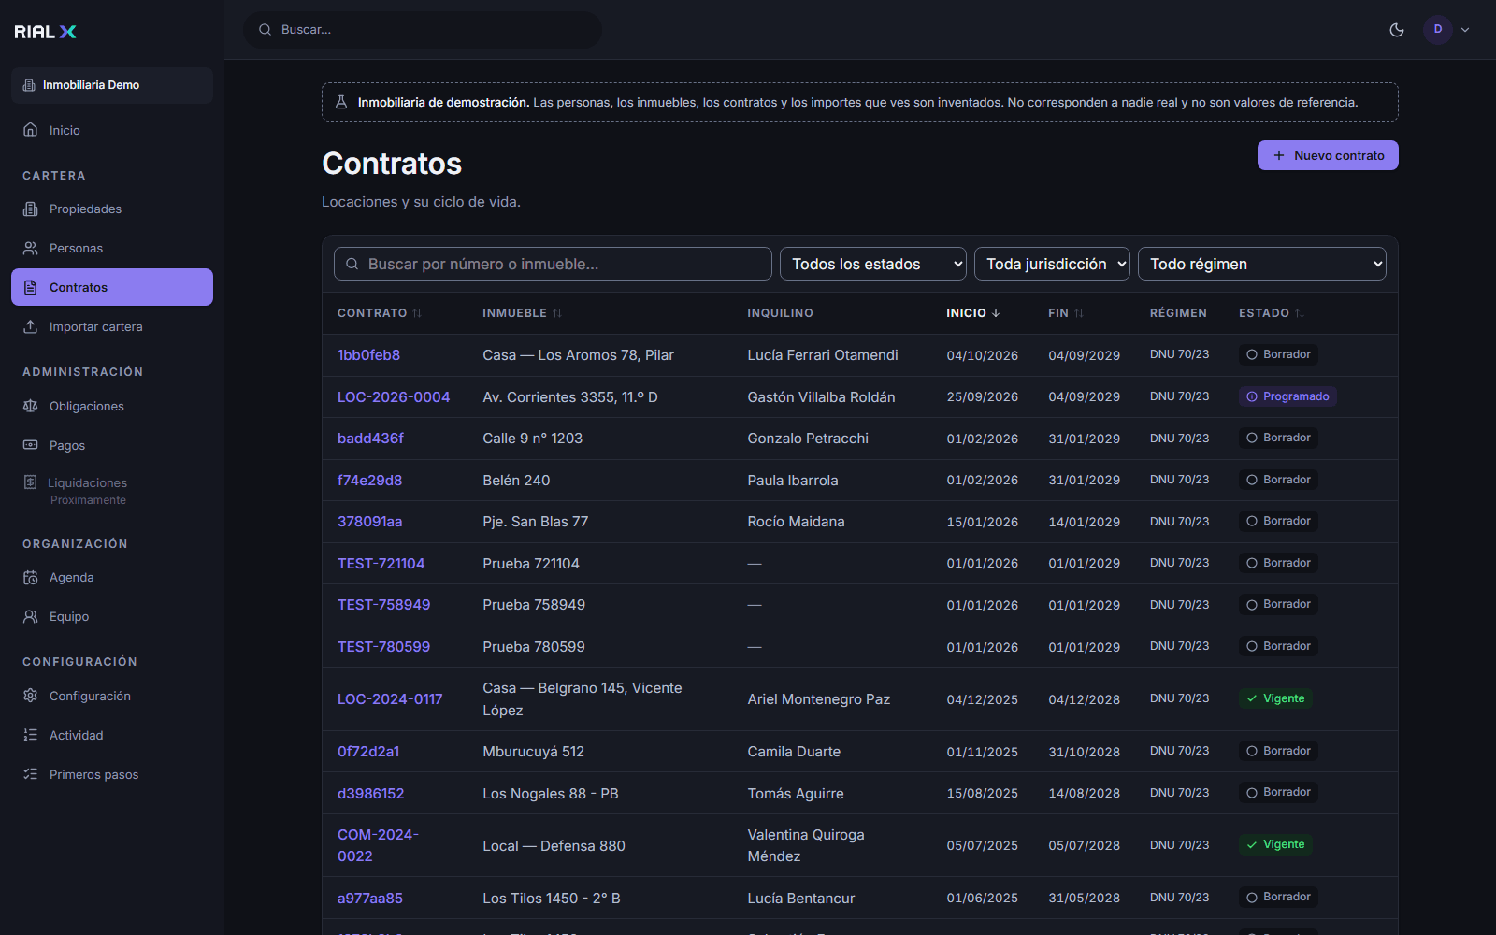Open Todo régimen dropdown
The image size is (1496, 935).
[x=1262, y=264]
